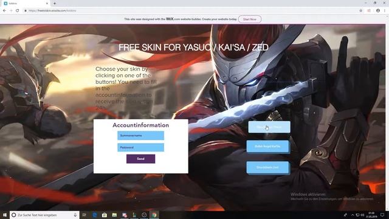Launch Microsoft Edge from taskbar
The height and width of the screenshot is (219, 389).
(95, 215)
